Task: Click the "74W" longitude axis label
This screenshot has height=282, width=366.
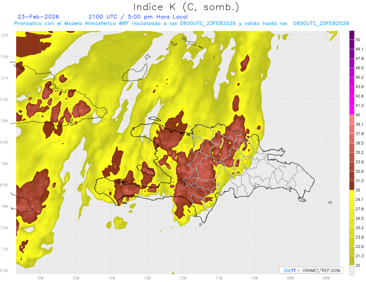Action: point(112,278)
